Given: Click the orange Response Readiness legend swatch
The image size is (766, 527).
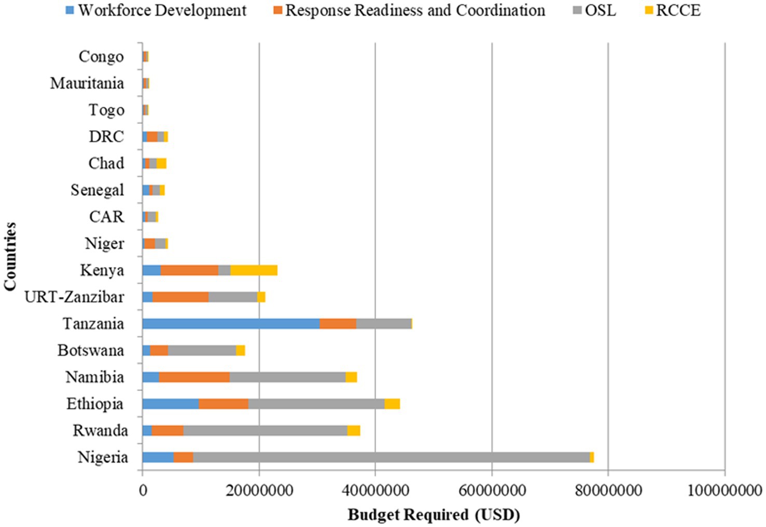Looking at the screenshot, I should pos(277,10).
